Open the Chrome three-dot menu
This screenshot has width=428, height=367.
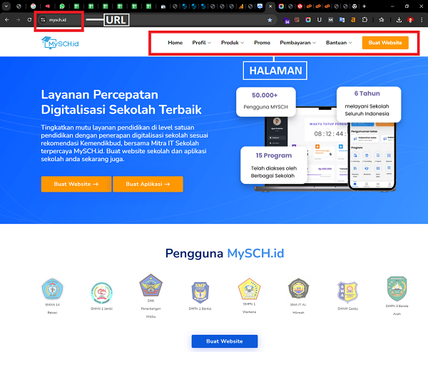pos(422,20)
